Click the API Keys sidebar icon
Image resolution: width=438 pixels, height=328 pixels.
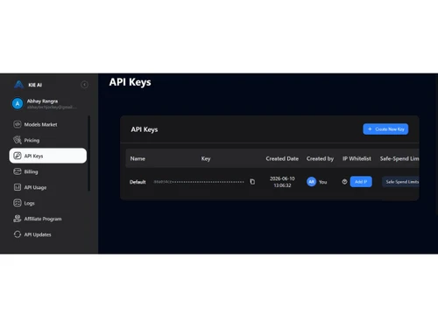pos(18,156)
